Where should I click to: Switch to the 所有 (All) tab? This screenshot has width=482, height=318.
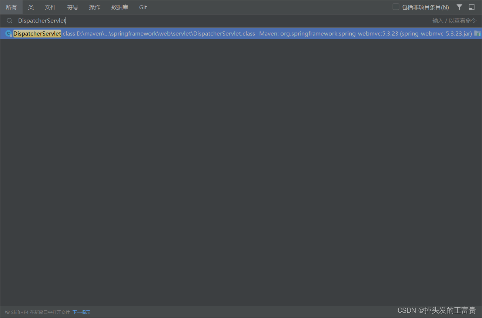coord(11,7)
